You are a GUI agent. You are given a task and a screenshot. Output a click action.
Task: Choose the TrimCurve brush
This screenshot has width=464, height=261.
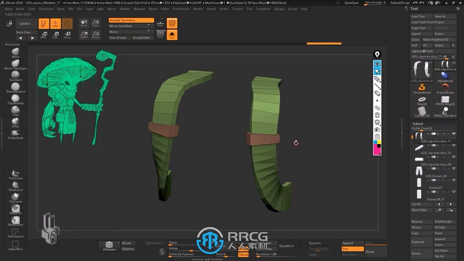[15, 174]
